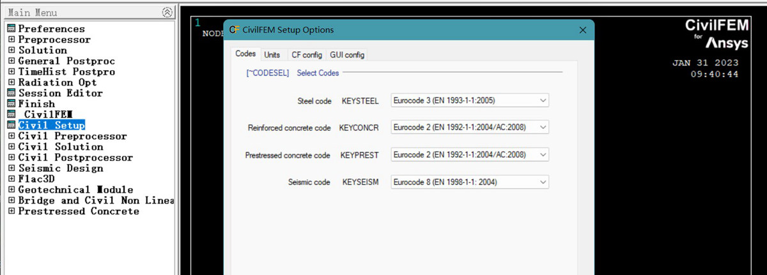The image size is (767, 275).
Task: Open Session Editor item
Action: pos(60,93)
